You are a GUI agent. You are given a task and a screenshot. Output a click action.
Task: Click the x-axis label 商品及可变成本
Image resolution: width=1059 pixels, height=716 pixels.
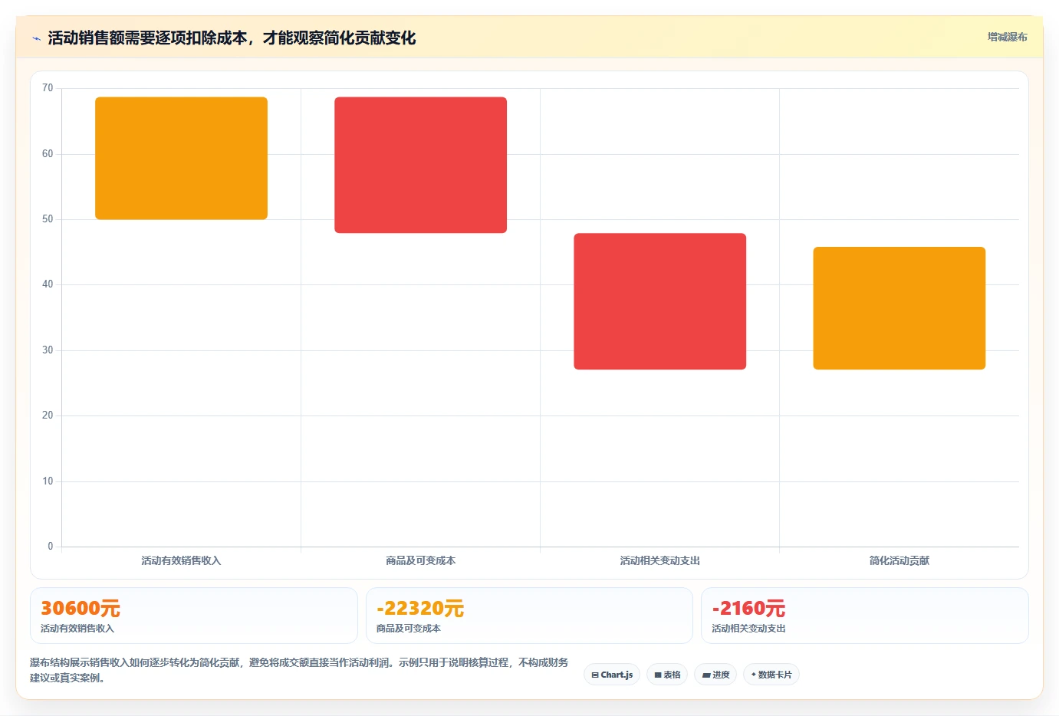[420, 560]
